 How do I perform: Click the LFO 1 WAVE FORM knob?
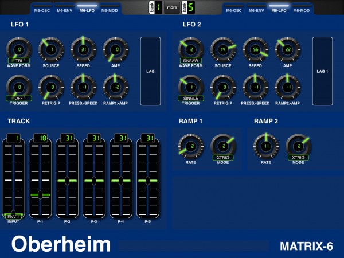[x=19, y=49]
